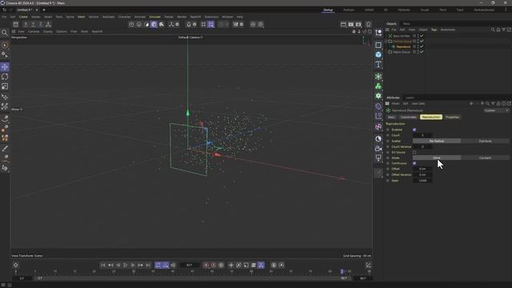Open the Objects panel hamburger menu
The image size is (512, 288).
point(387,30)
